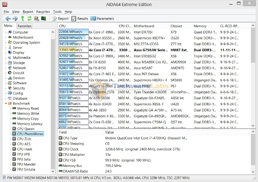Sort by the Chipset column header

180,26
